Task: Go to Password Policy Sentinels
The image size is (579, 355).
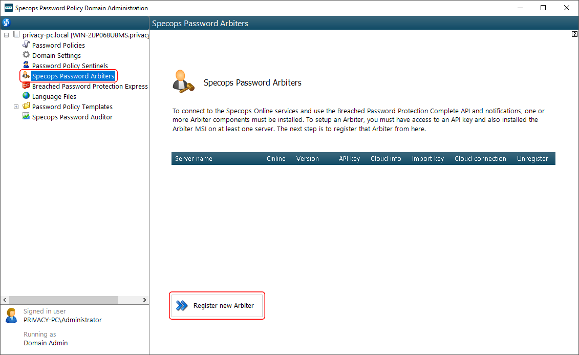Action: point(70,66)
